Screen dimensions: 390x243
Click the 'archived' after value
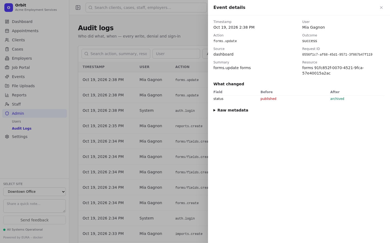[x=337, y=99]
